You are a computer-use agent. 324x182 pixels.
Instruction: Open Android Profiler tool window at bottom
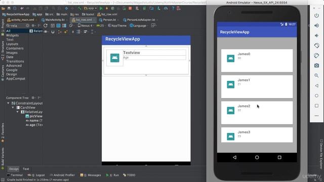click(x=62, y=175)
